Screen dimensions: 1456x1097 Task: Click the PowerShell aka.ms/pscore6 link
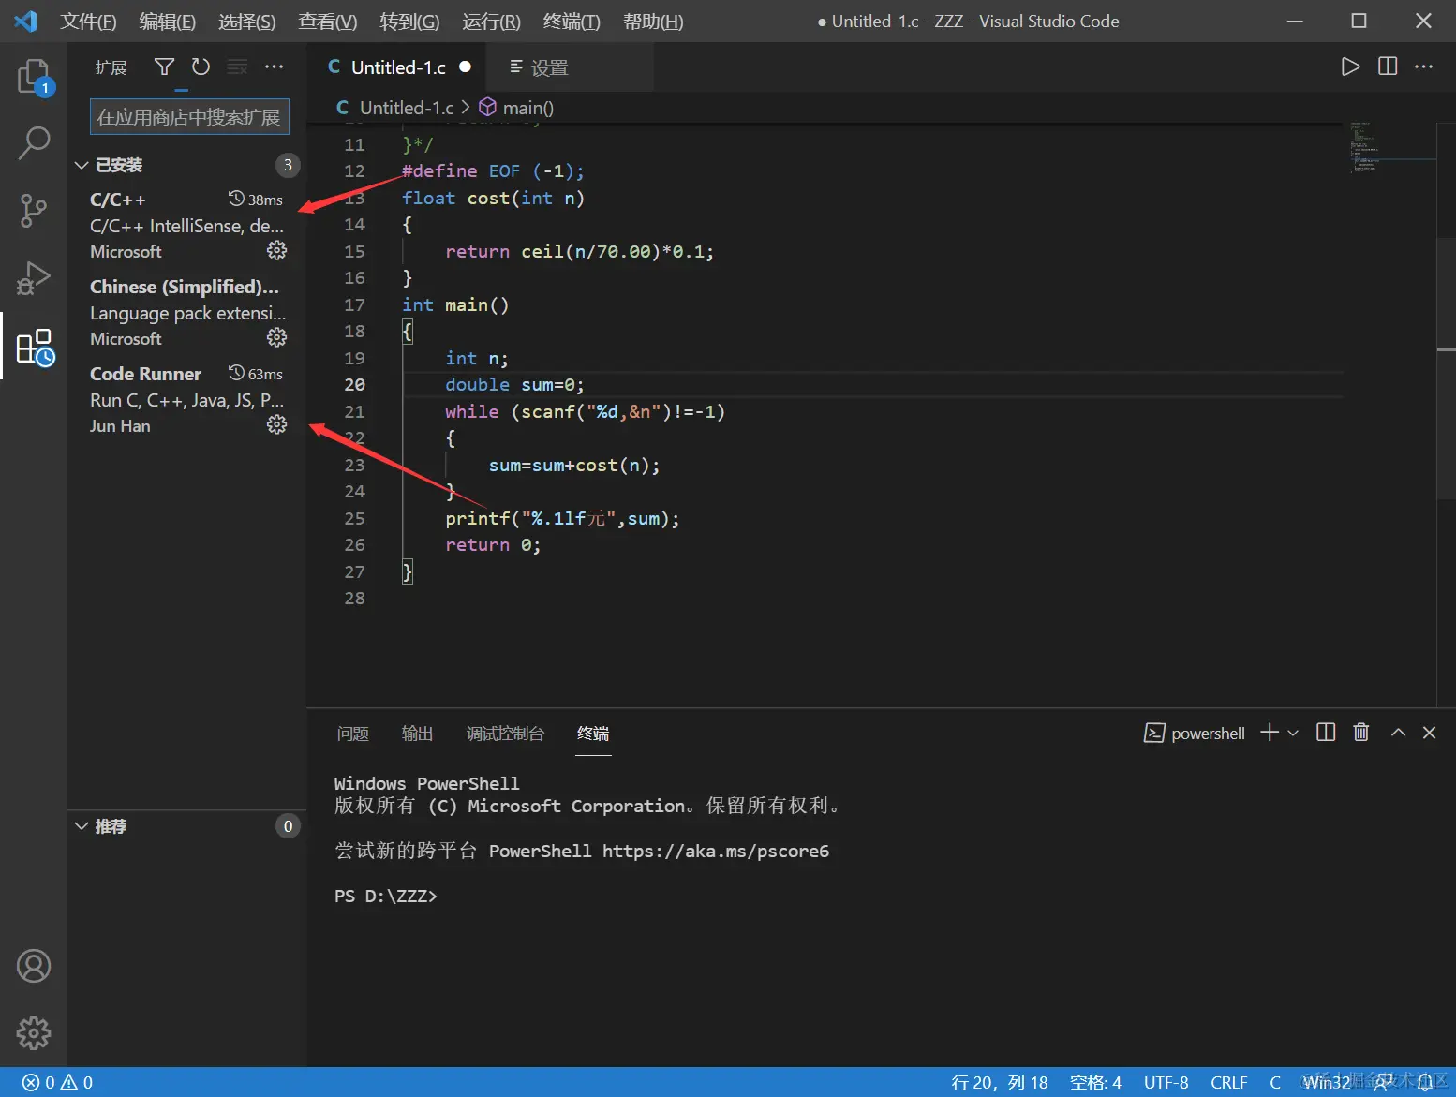pos(716,851)
